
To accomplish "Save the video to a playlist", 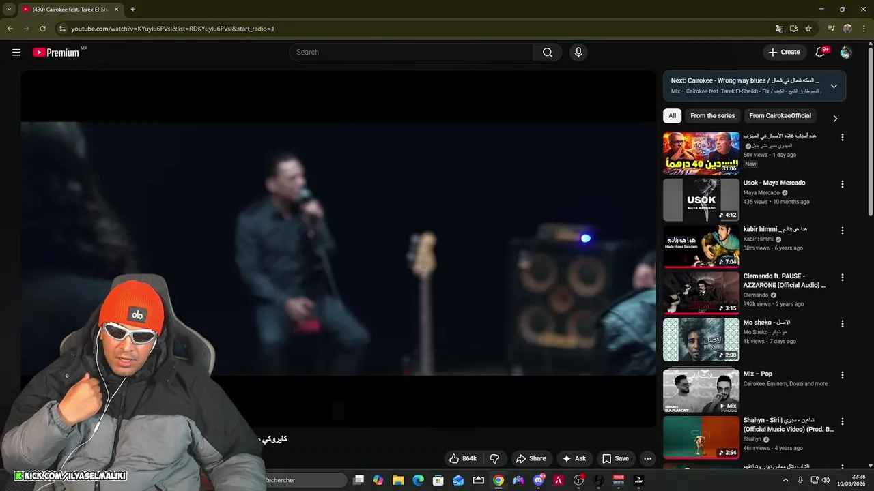I will 615,458.
